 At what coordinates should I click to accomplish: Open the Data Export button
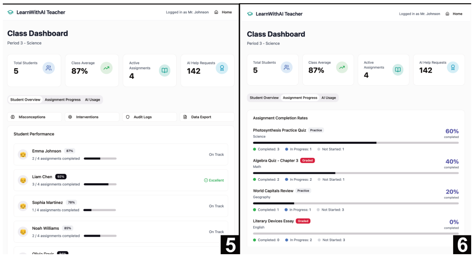tap(207, 117)
